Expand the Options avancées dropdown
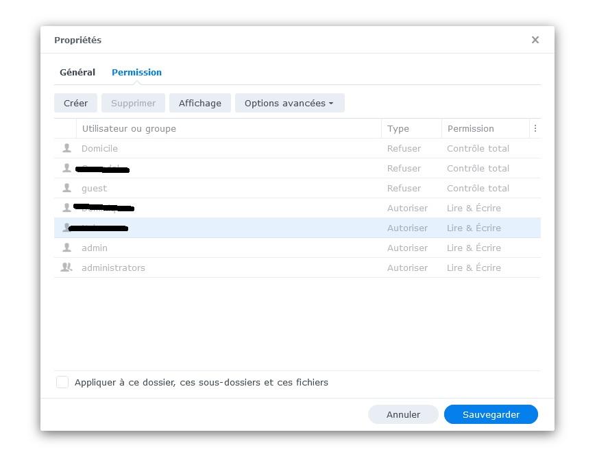Image resolution: width=608 pixels, height=463 pixels. [289, 103]
